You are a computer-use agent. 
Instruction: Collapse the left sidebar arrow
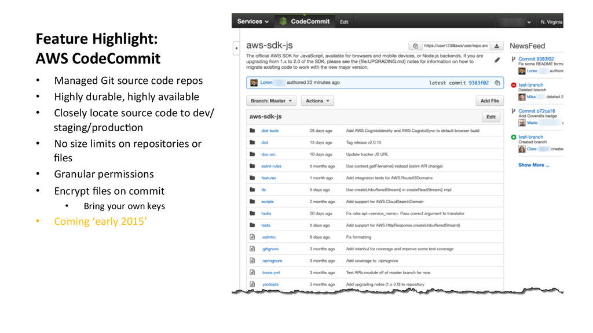pos(236,49)
